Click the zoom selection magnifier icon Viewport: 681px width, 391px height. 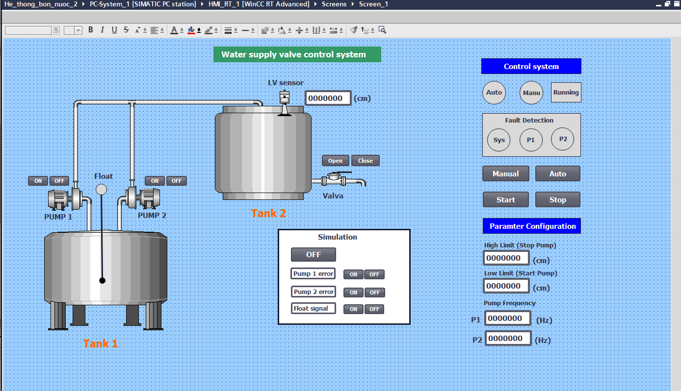[382, 30]
